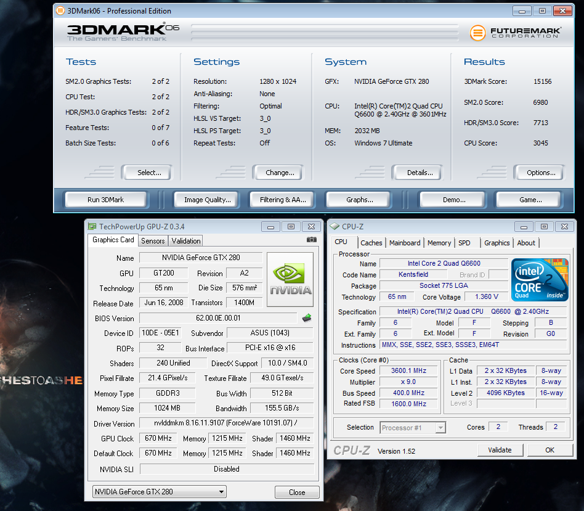Image resolution: width=584 pixels, height=511 pixels.
Task: Select the Graphics Card tab in GPU-Z
Action: (113, 240)
